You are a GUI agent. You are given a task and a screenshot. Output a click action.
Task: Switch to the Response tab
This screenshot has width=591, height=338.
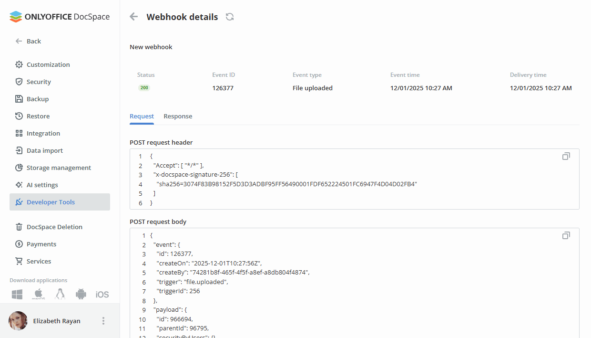pyautogui.click(x=178, y=116)
